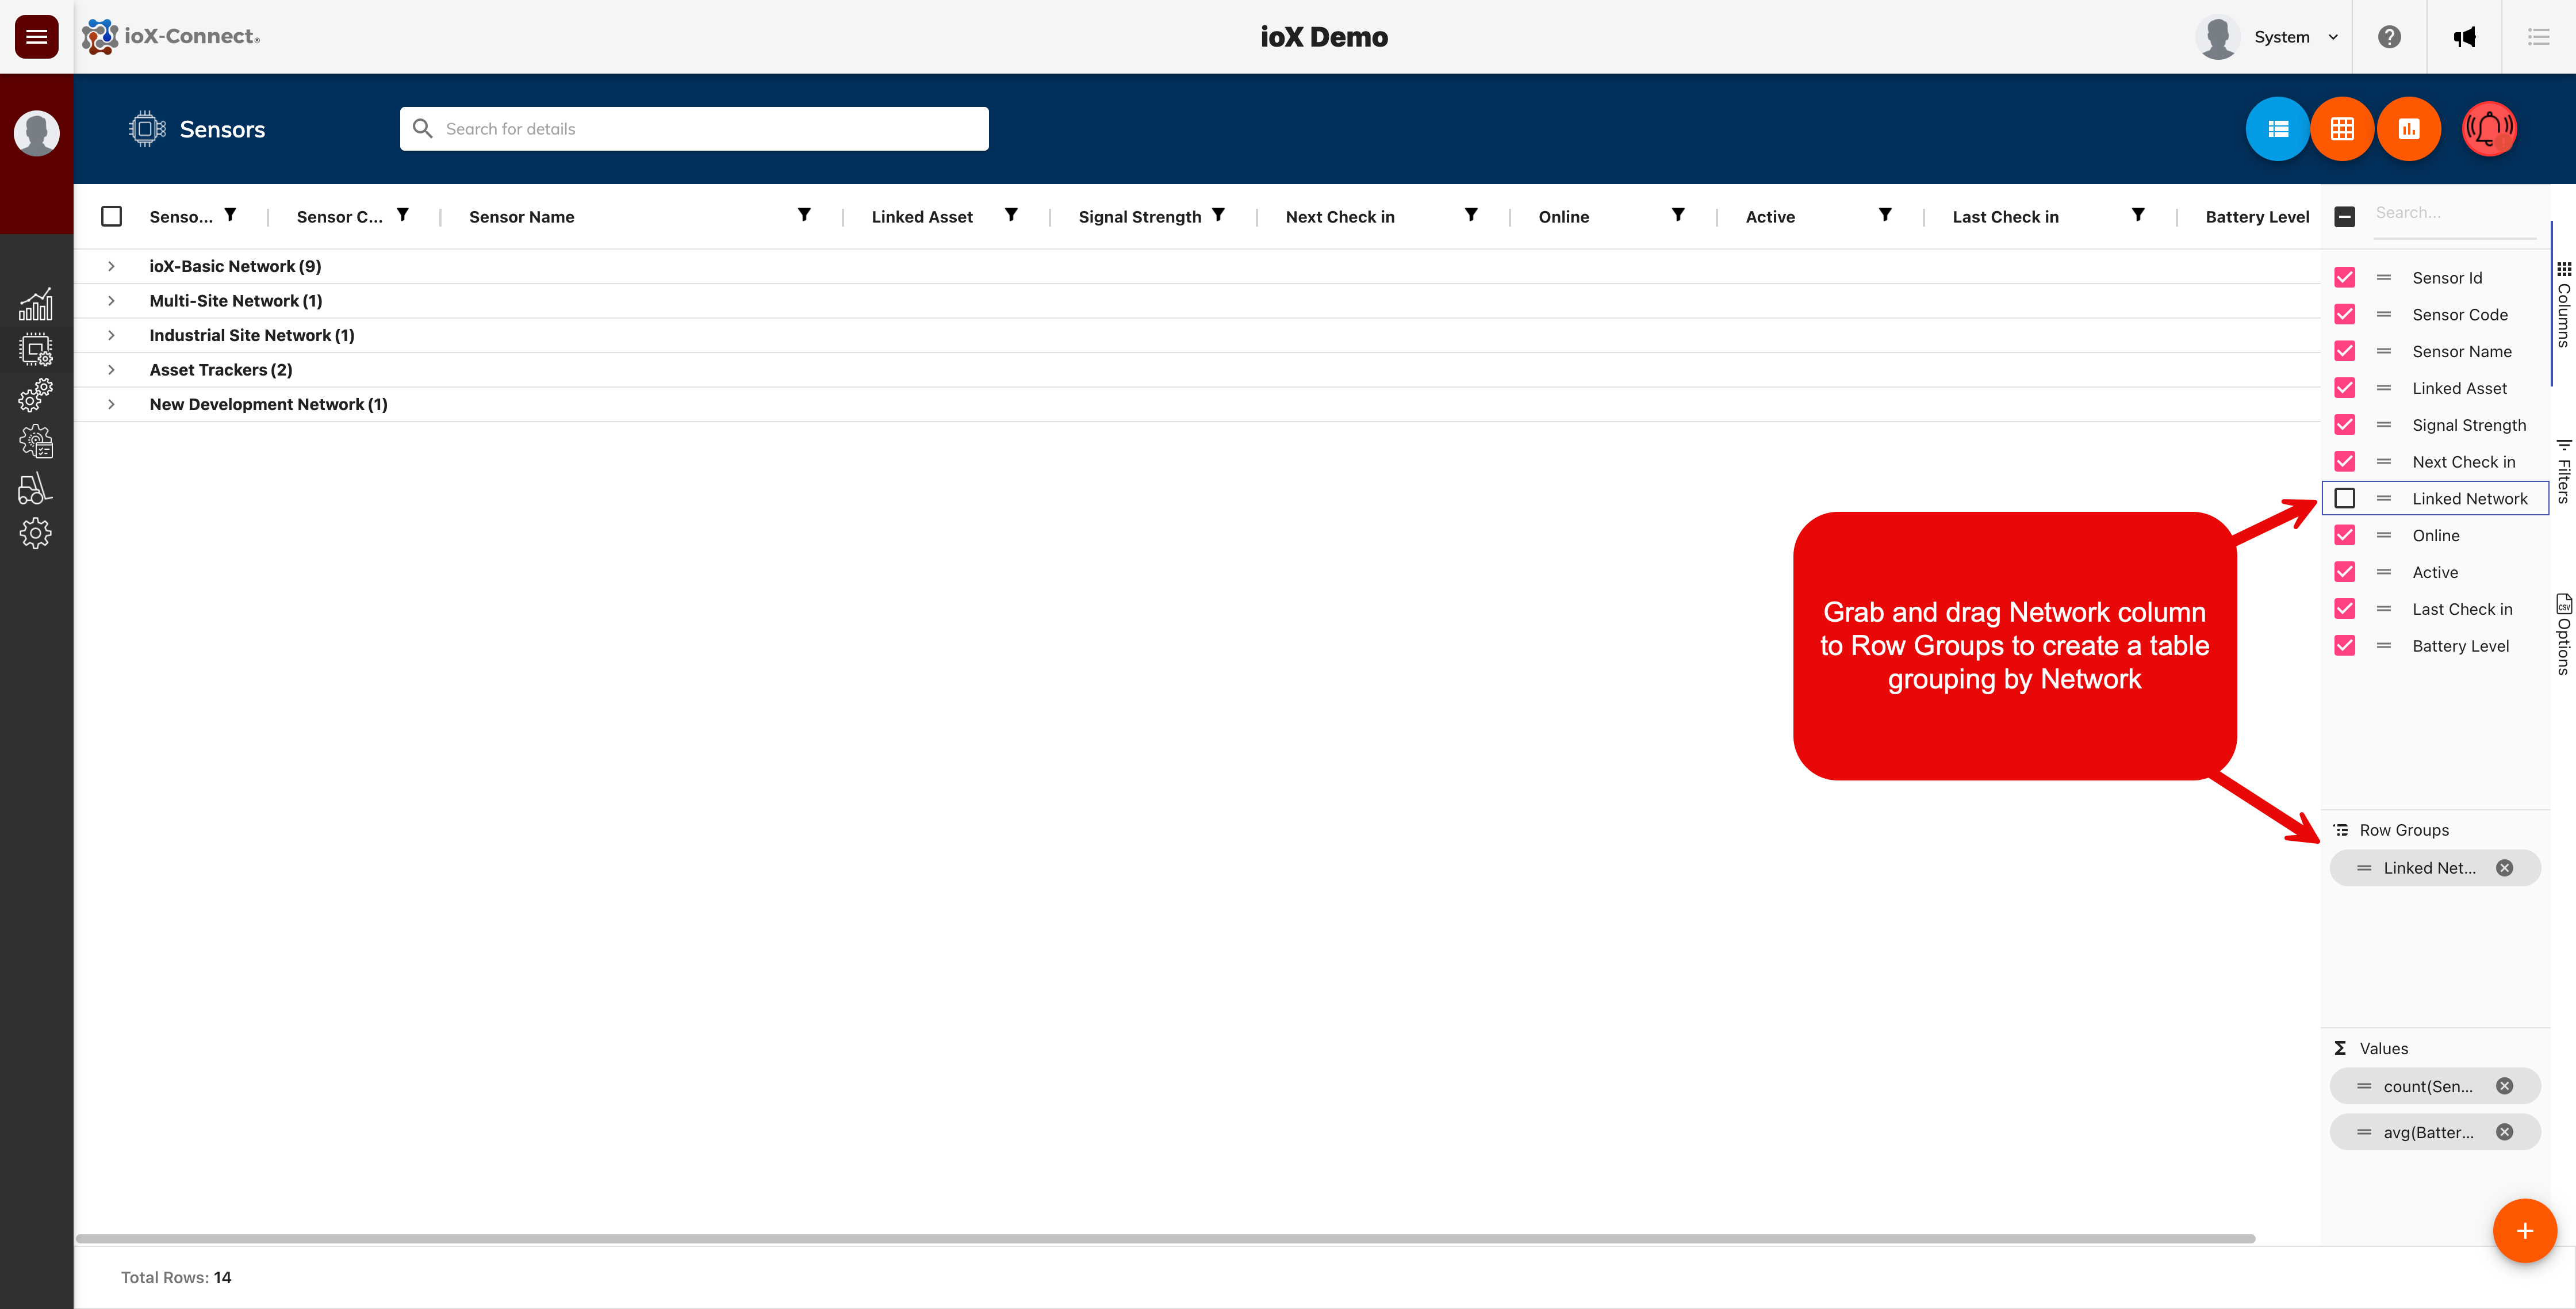Open the sidebar forklift assets icon
Screen dimensions: 2576x1309
36,488
